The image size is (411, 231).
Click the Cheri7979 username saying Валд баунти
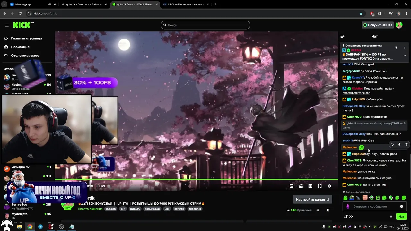[354, 117]
